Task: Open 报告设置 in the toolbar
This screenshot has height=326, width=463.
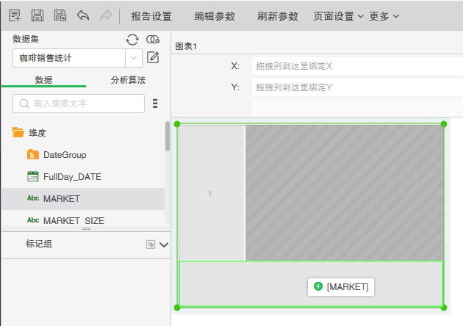Action: pos(151,15)
